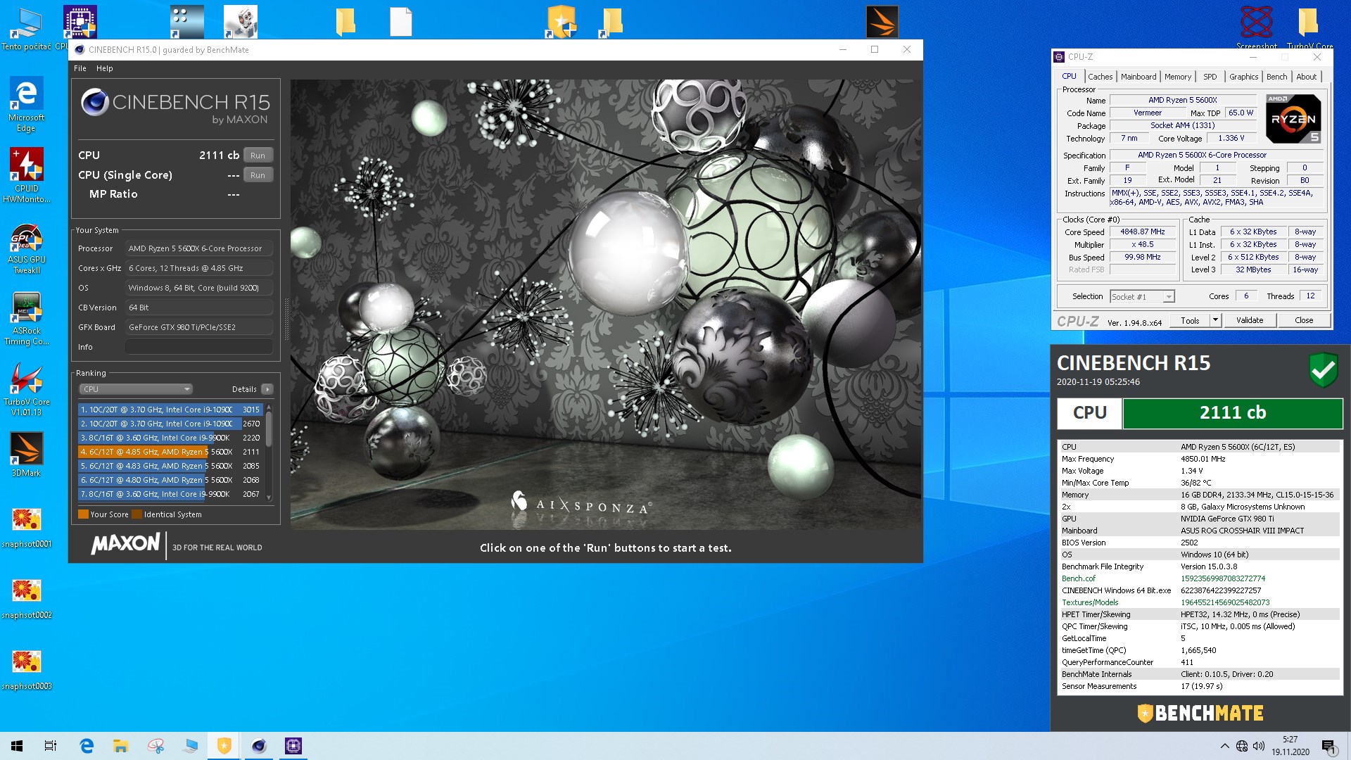The image size is (1351, 760).
Task: Open TurboV Core folder at top right
Action: click(x=1309, y=28)
